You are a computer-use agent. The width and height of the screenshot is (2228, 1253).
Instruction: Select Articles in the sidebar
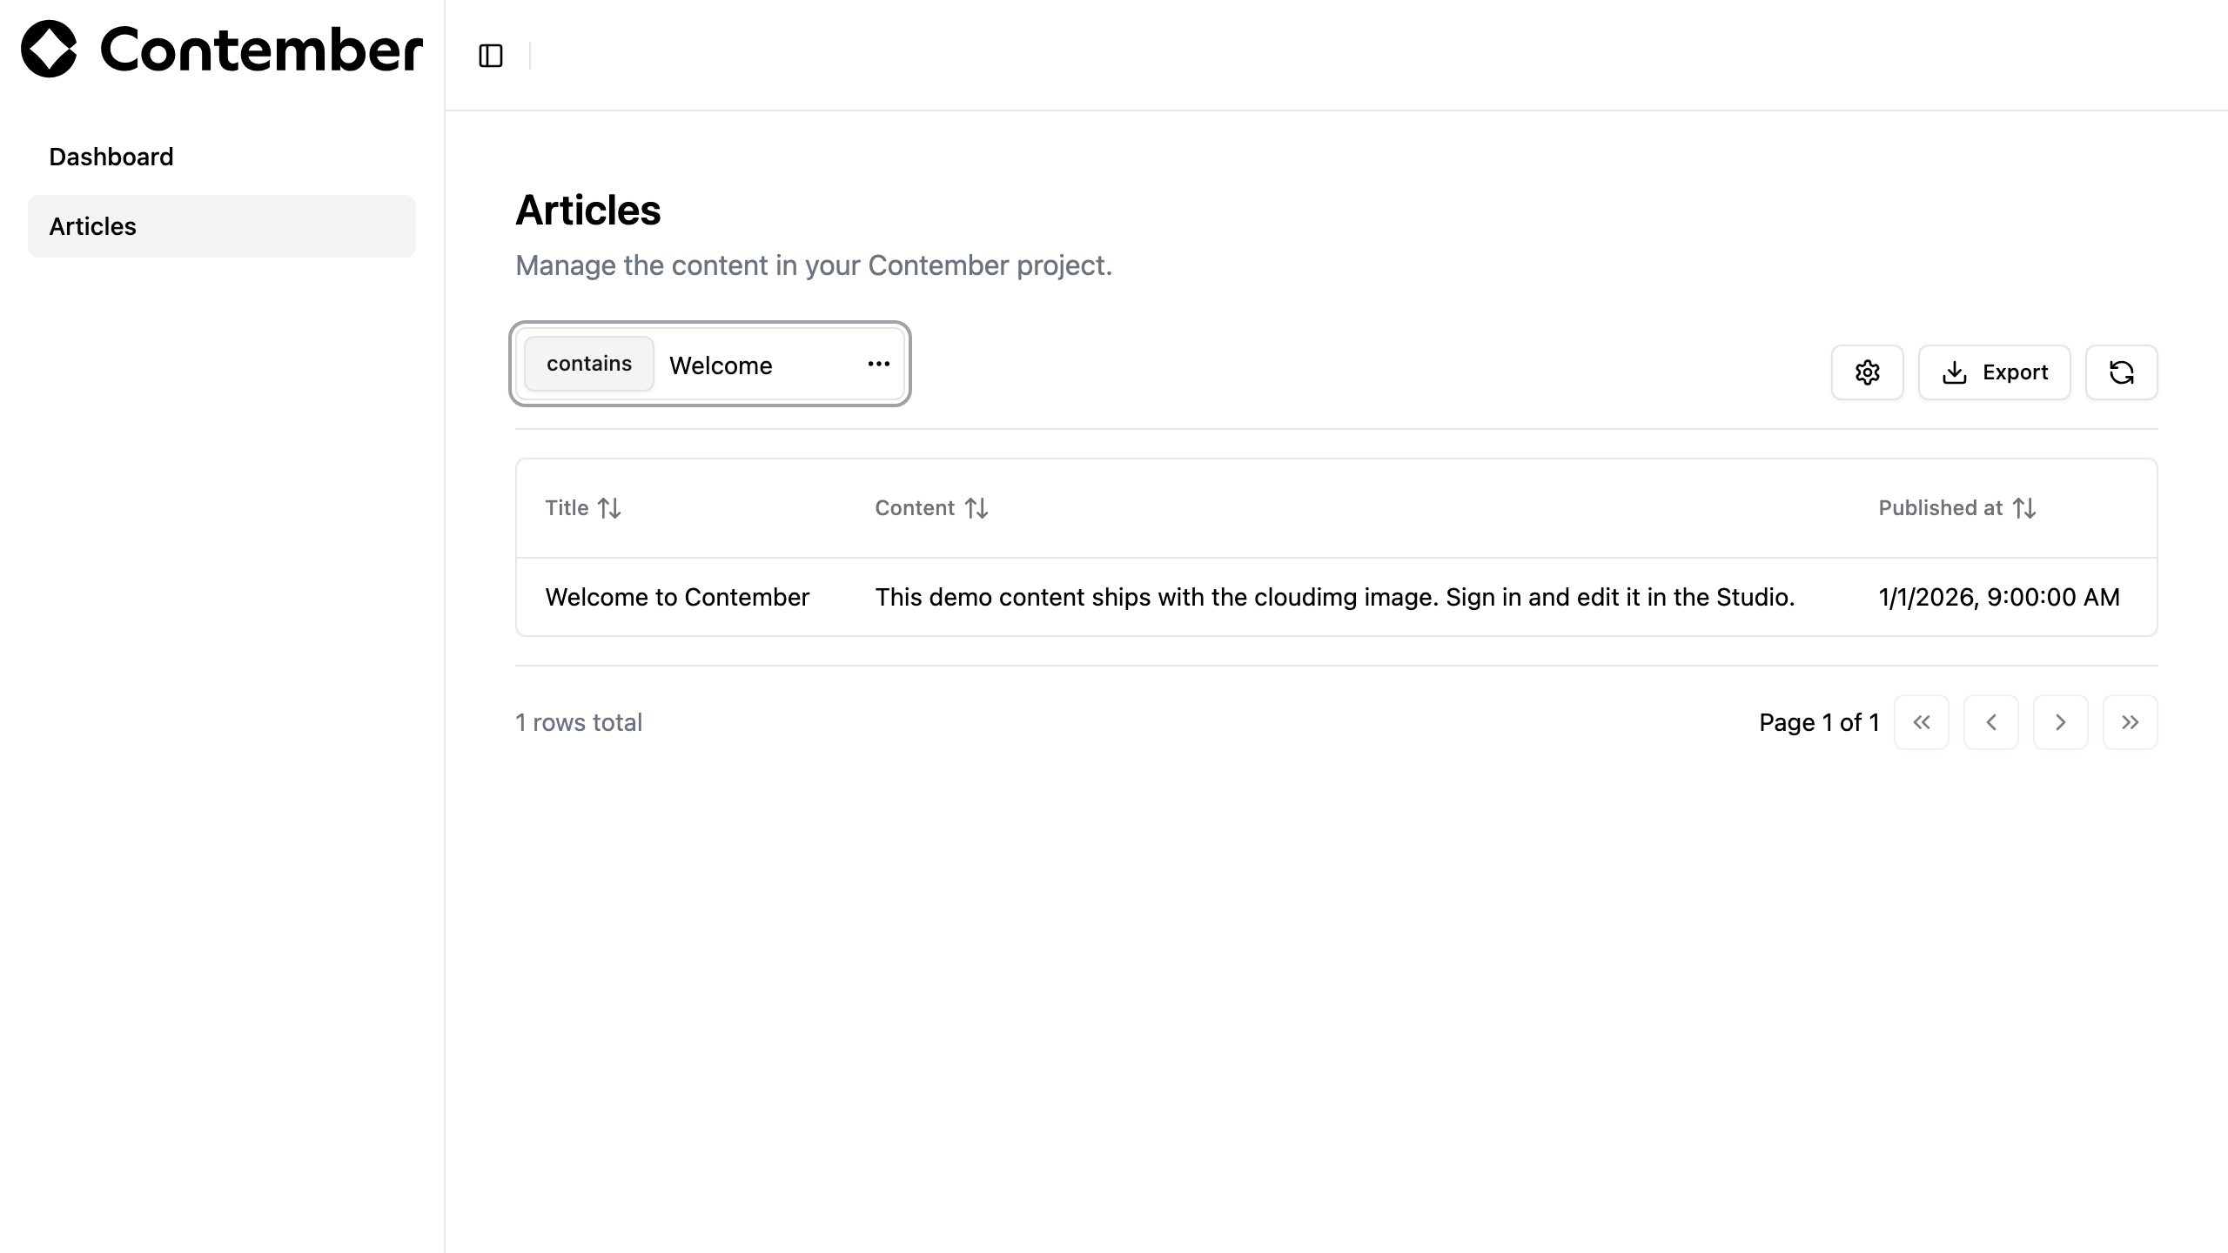tap(222, 226)
